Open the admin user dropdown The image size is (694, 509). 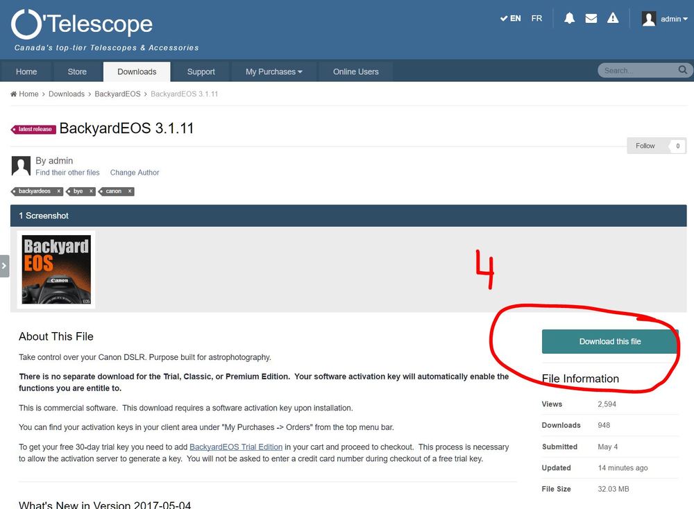click(x=674, y=19)
